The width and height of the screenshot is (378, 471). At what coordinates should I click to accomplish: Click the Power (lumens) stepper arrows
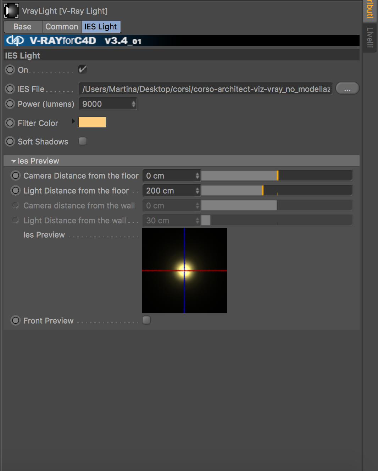[134, 104]
